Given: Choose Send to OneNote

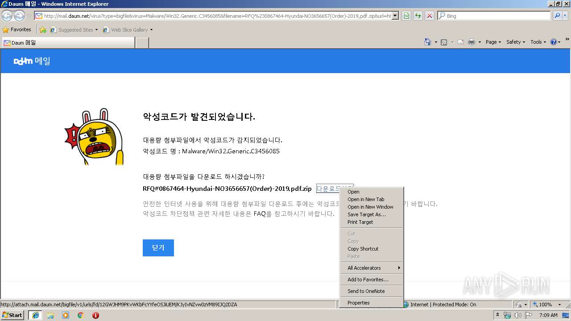Looking at the screenshot, I should 371,291.
